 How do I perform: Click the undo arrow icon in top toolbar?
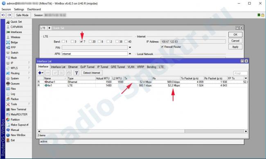coord(3,15)
